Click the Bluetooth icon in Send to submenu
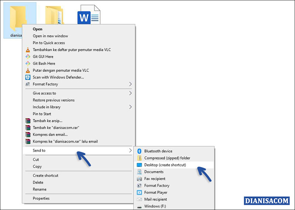Screen dimensions: 295x210 139,151
